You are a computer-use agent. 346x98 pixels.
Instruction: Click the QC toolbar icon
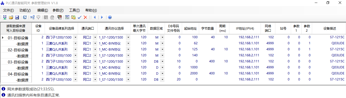coord(67,17)
